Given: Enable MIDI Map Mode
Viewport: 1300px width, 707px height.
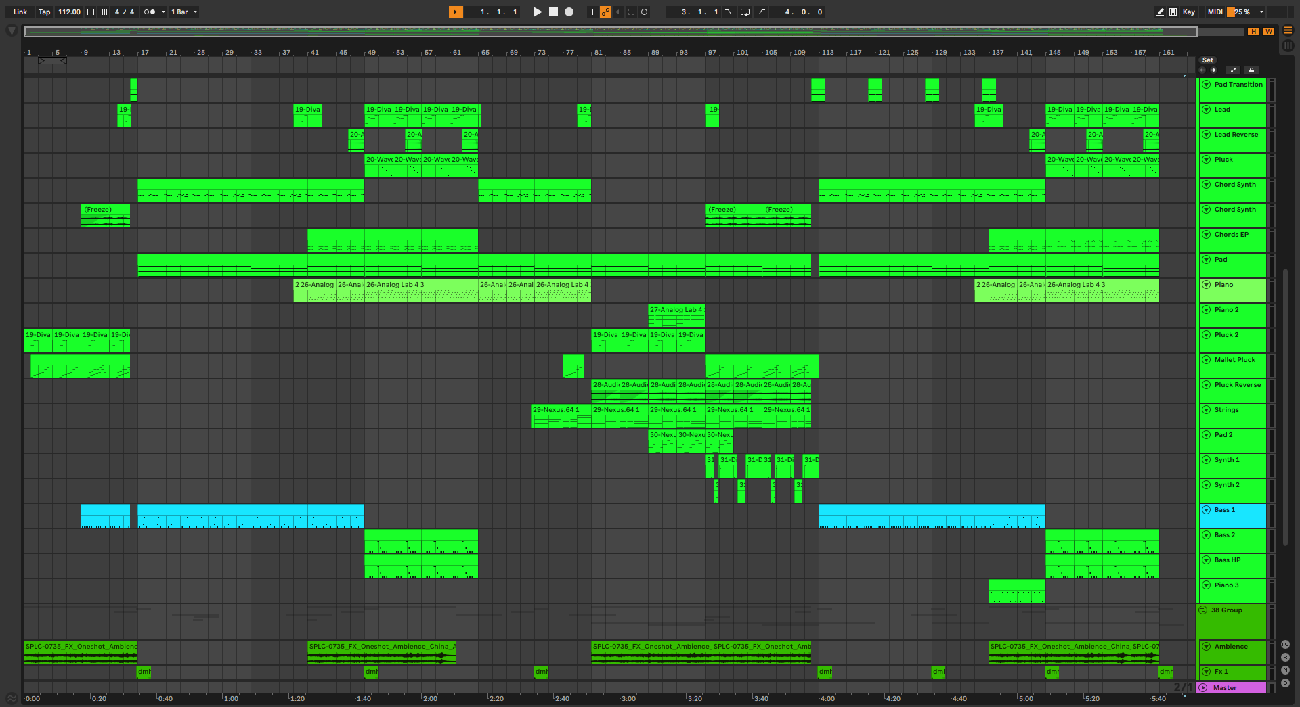Looking at the screenshot, I should 1215,12.
